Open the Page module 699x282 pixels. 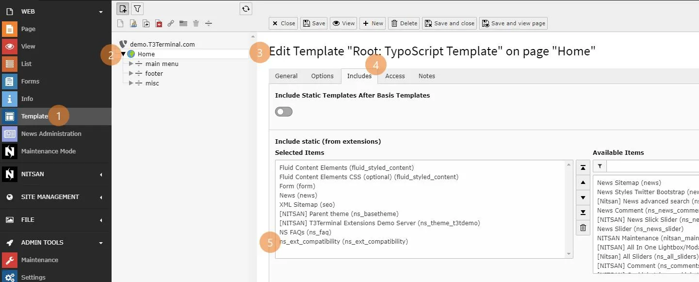coord(56,29)
